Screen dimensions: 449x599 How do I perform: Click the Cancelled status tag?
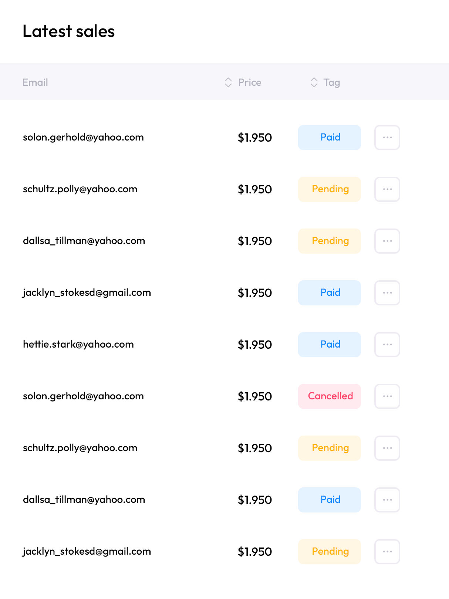(330, 396)
